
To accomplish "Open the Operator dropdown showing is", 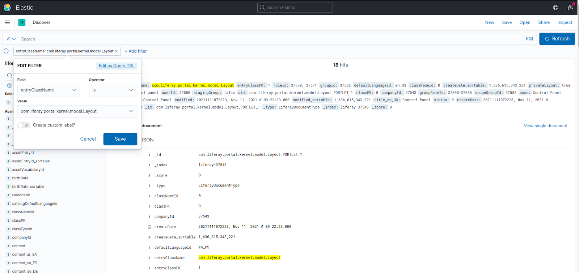I will (113, 90).
